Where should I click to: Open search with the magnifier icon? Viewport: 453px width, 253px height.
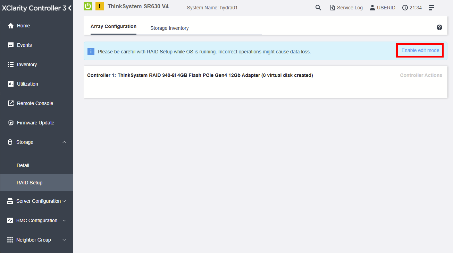tap(318, 8)
